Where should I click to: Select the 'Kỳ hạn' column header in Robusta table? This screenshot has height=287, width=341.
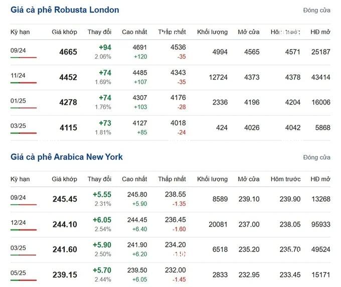[x=20, y=32]
